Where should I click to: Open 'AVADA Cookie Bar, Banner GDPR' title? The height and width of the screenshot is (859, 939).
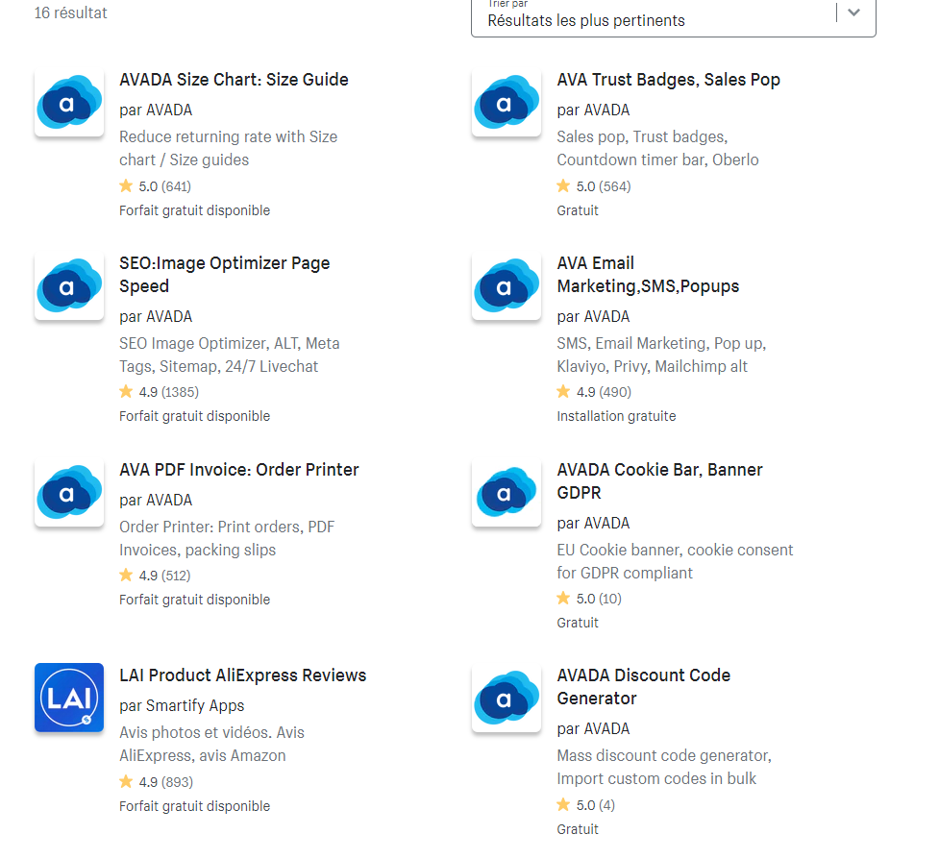point(659,481)
